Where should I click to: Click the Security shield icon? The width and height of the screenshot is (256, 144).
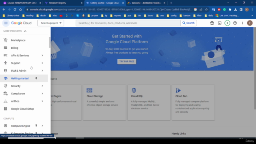(6, 86)
